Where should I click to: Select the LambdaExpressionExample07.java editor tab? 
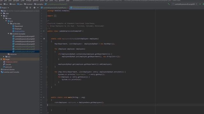[x=84, y=8]
